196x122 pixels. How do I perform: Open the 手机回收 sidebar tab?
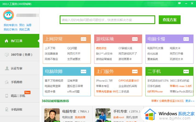point(20,109)
